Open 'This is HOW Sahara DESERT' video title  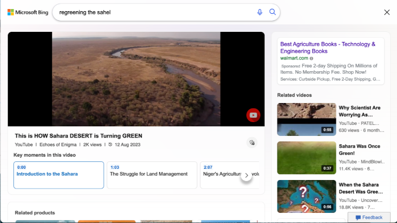[x=78, y=136]
